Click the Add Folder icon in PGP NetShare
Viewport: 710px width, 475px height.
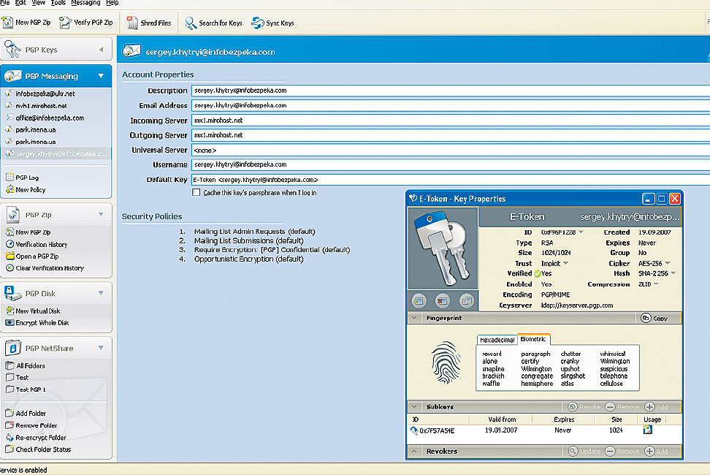(10, 414)
